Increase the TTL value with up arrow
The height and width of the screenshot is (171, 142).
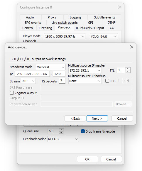pyautogui.click(x=128, y=69)
